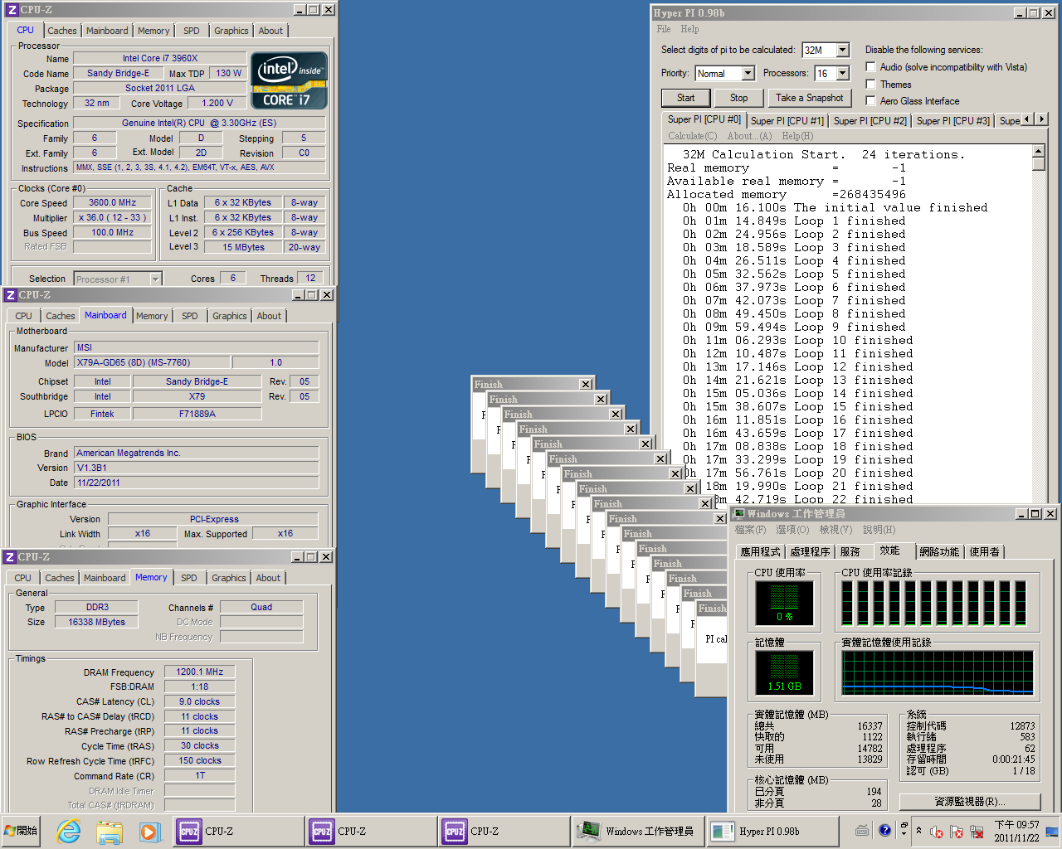Open the Calculate(C) menu in Super PI
This screenshot has width=1062, height=849.
click(x=692, y=136)
